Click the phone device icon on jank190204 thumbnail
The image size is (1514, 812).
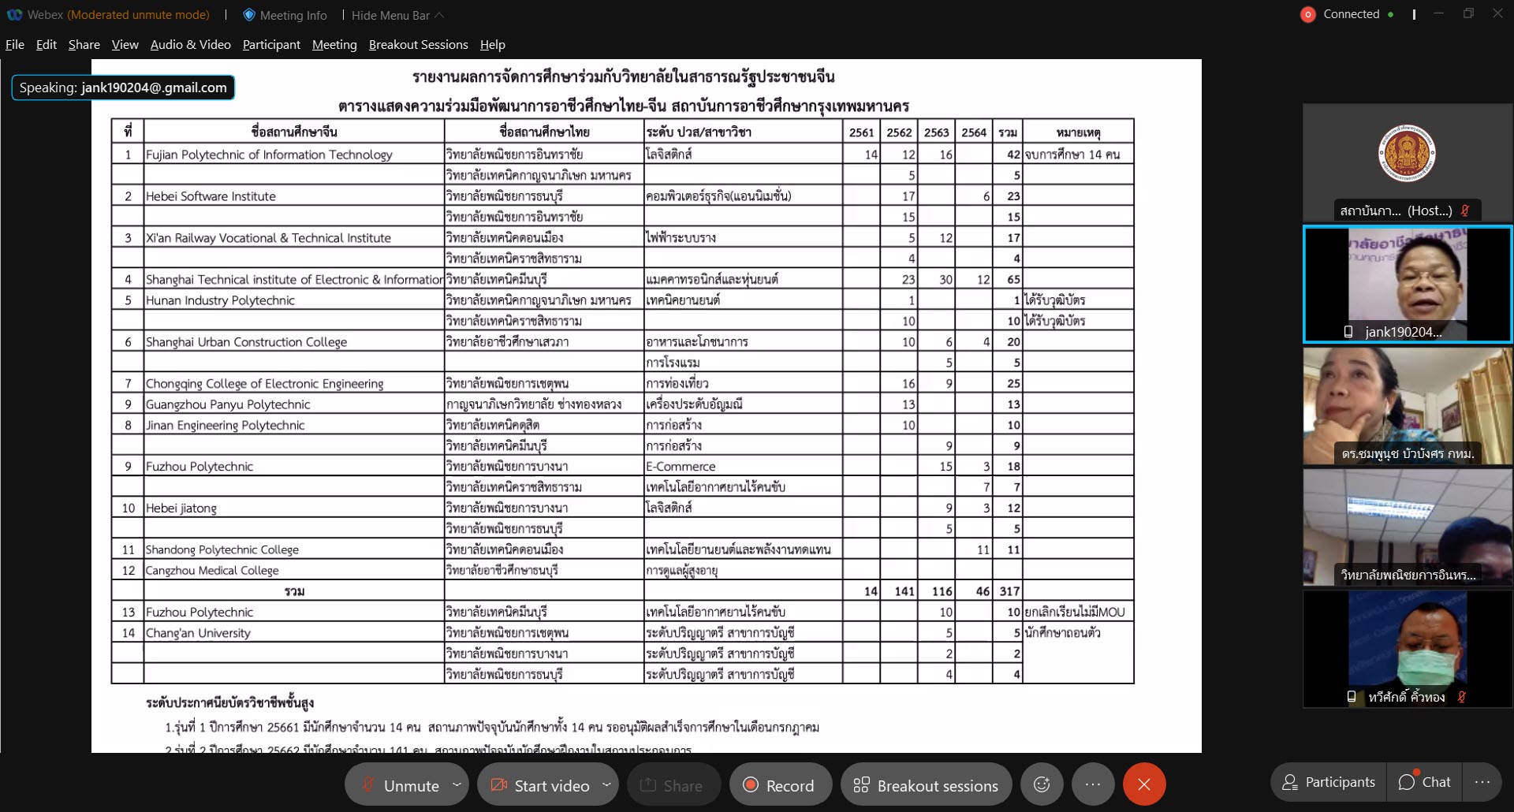click(x=1348, y=332)
